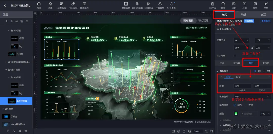Select the 纹理 fill style radio button

246,105
